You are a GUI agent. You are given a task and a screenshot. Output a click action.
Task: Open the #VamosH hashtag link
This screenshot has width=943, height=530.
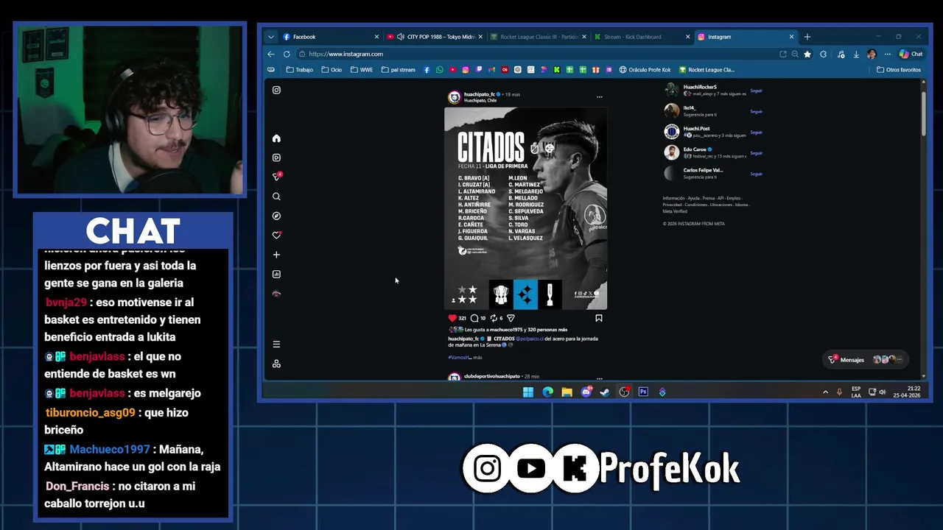[458, 357]
